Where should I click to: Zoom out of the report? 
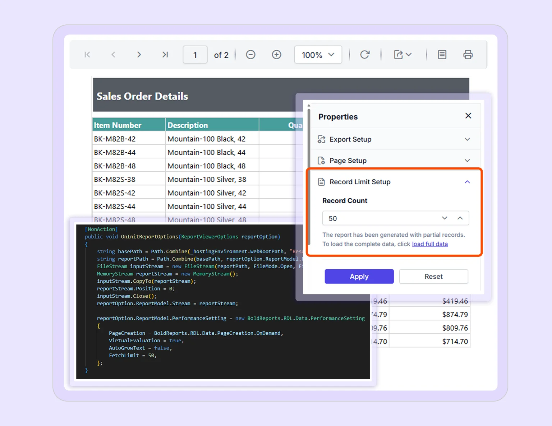point(250,55)
